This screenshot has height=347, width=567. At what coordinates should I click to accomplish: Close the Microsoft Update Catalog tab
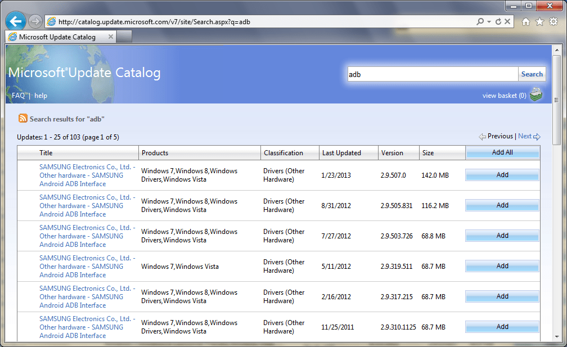coord(111,37)
